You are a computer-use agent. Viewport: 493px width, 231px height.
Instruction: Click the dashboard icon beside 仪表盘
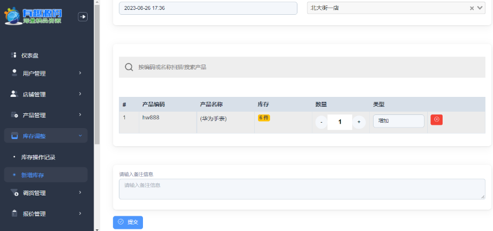14,55
